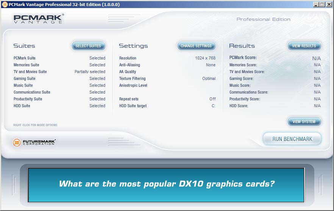Open Change Settings
The image size is (334, 211).
(196, 46)
